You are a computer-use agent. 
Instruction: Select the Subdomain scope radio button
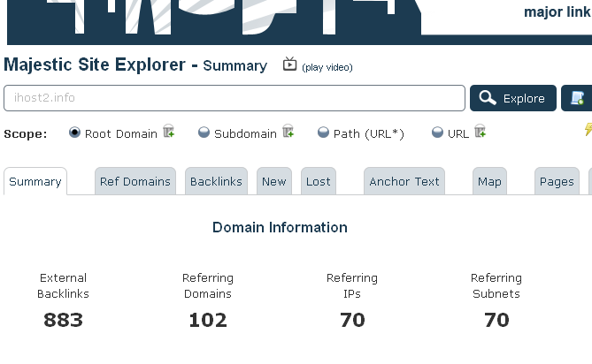coord(204,133)
